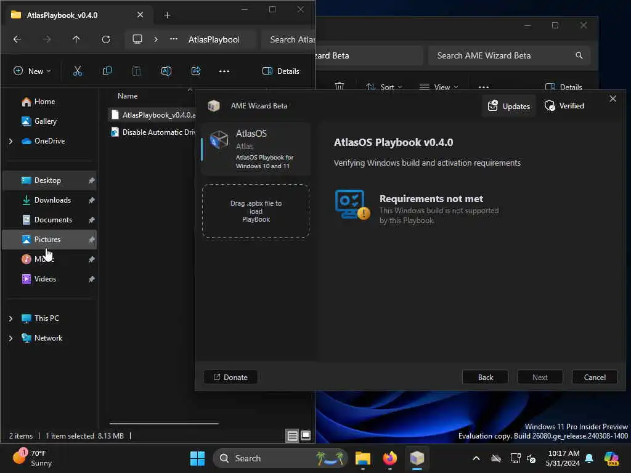631x473 pixels.
Task: Click the Delete trash icon in the AME Wizard Beta Explorer window
Action: [340, 86]
